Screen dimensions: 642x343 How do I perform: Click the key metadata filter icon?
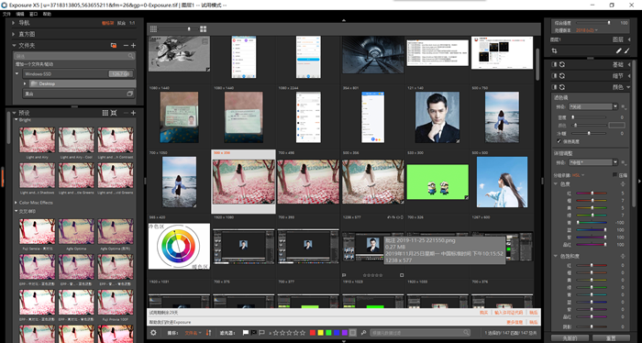point(364,333)
